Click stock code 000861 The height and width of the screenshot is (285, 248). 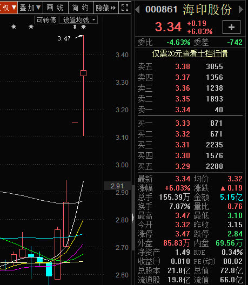click(x=161, y=10)
